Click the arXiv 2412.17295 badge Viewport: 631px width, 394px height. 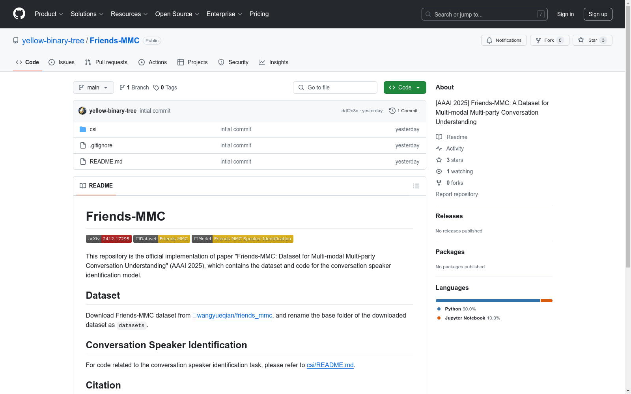pos(108,239)
